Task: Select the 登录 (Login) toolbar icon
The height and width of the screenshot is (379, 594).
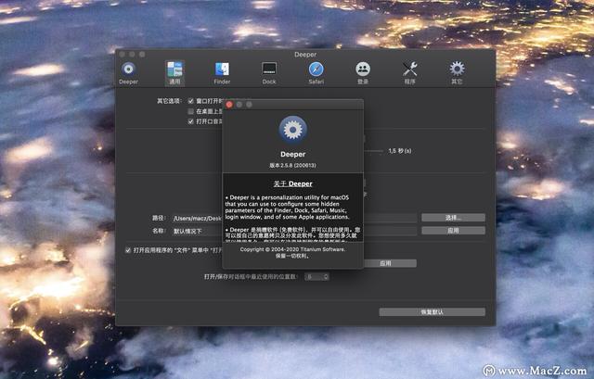Action: [x=363, y=71]
